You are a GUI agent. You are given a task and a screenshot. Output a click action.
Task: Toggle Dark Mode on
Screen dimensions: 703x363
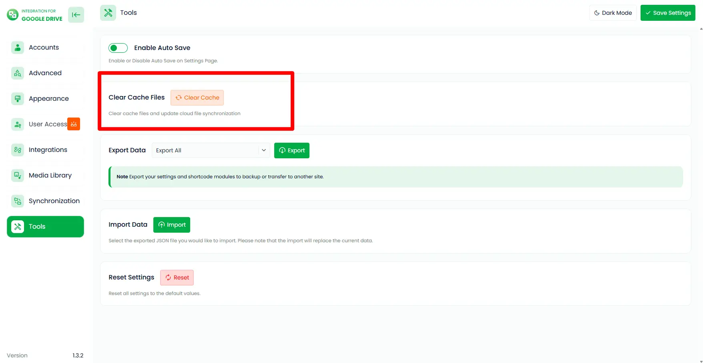(613, 12)
